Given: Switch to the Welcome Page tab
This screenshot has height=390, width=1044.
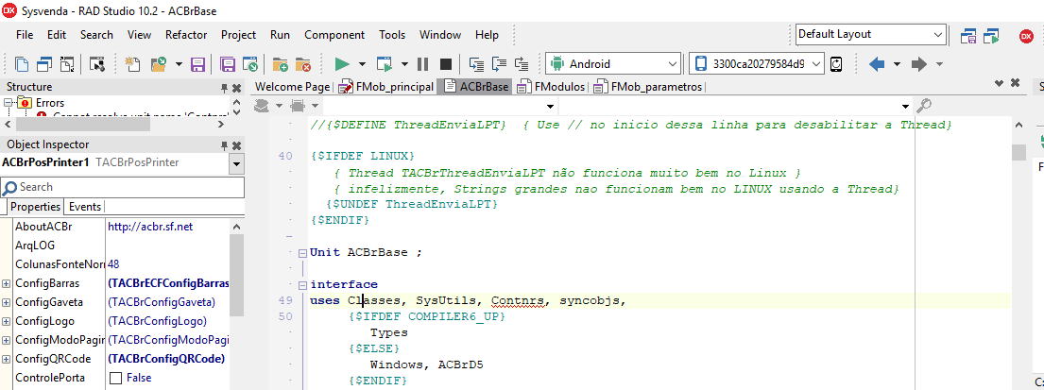Looking at the screenshot, I should pyautogui.click(x=292, y=87).
